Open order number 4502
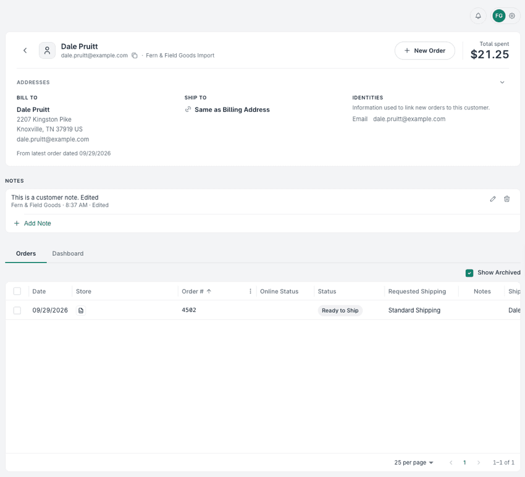This screenshot has width=525, height=477. click(x=189, y=310)
